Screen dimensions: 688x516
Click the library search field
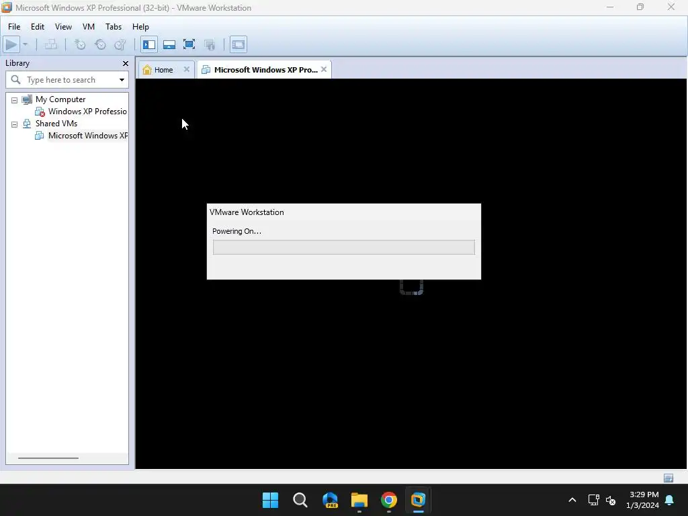(67, 80)
